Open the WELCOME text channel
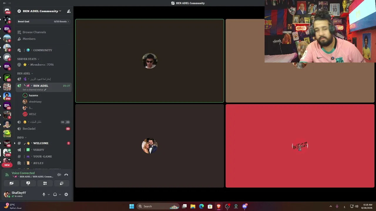The width and height of the screenshot is (376, 211). pyautogui.click(x=43, y=143)
